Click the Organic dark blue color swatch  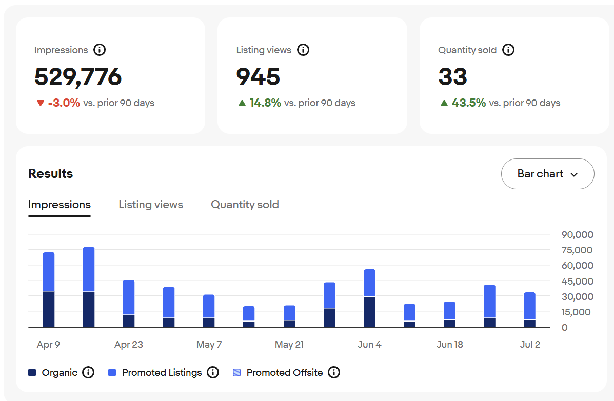32,373
